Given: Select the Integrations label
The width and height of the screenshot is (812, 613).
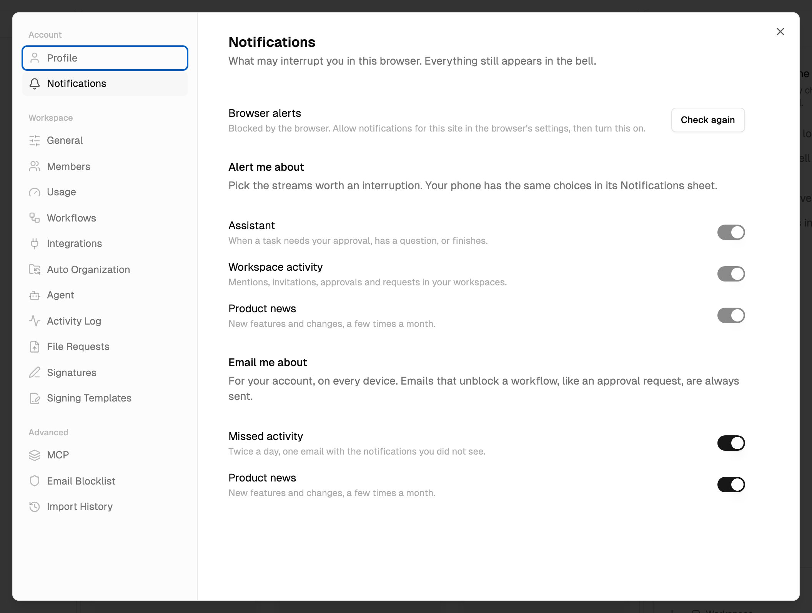Looking at the screenshot, I should click(x=75, y=243).
